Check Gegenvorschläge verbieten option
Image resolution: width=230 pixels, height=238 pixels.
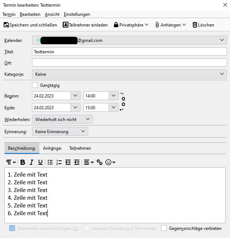(x=164, y=228)
